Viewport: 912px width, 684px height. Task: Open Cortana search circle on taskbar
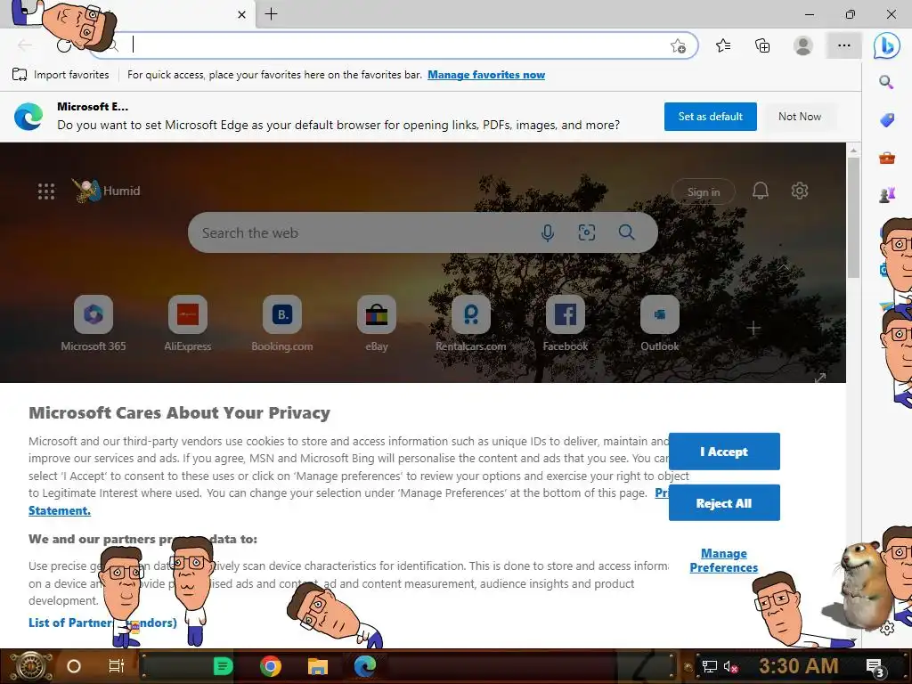pyautogui.click(x=74, y=666)
